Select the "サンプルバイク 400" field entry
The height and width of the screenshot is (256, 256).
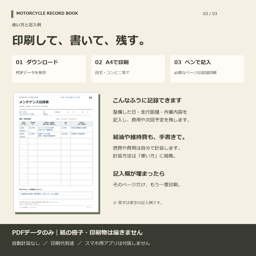pos(27,114)
